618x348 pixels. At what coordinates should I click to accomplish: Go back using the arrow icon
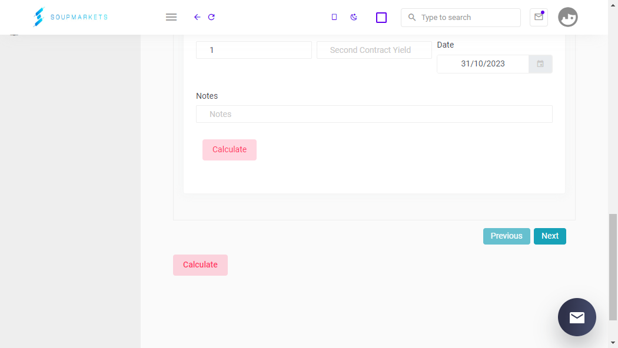coord(197,17)
